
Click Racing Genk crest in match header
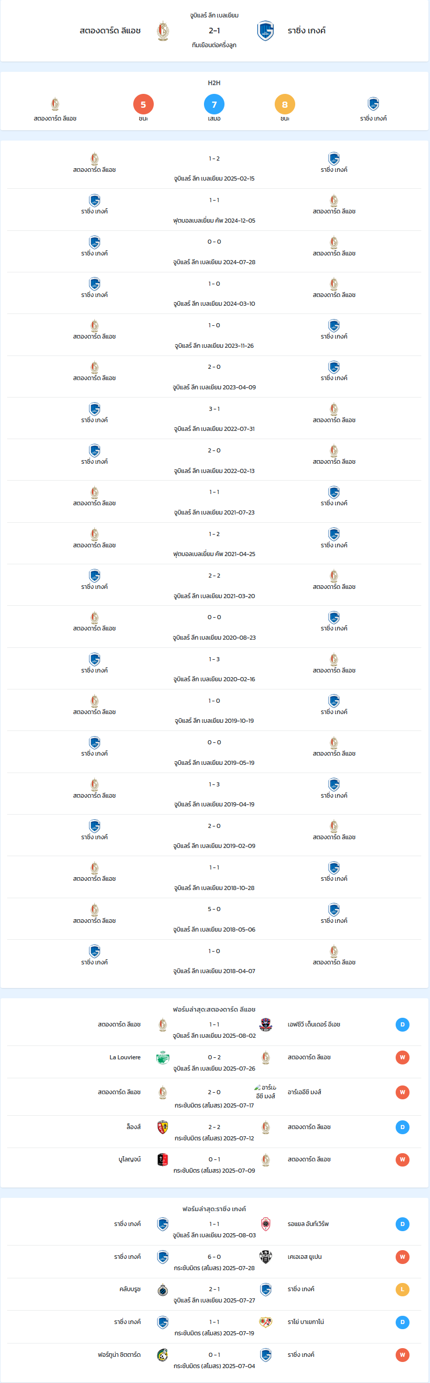pos(265,31)
